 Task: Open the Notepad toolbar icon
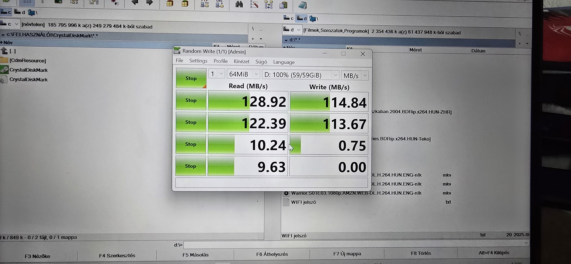point(303,5)
